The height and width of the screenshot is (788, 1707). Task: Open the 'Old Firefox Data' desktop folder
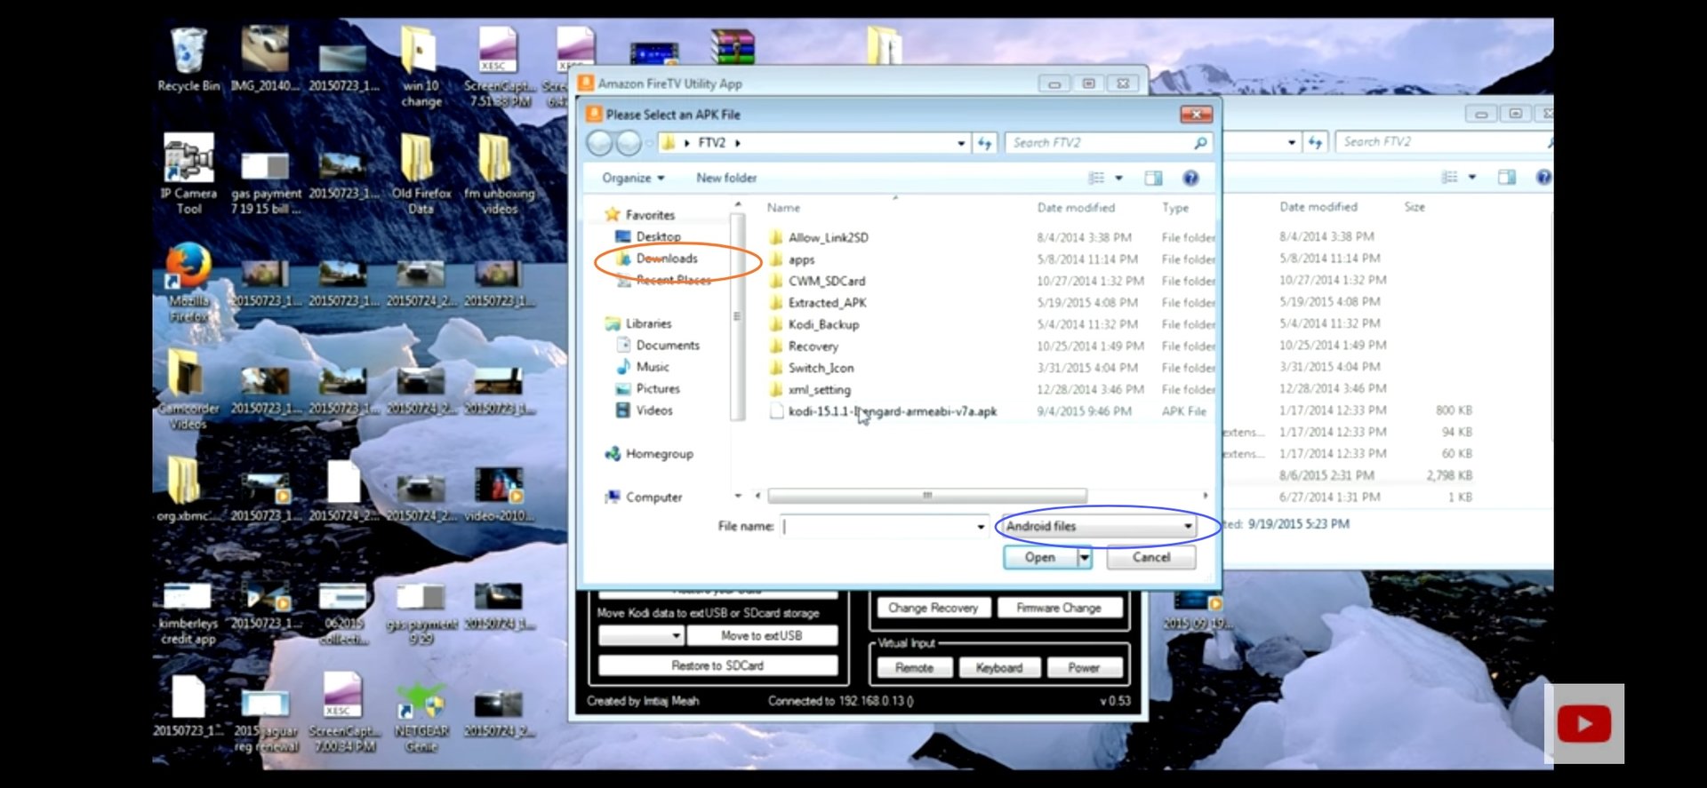421,174
